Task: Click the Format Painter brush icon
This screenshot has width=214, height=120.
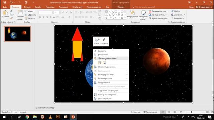Action: 11,18
